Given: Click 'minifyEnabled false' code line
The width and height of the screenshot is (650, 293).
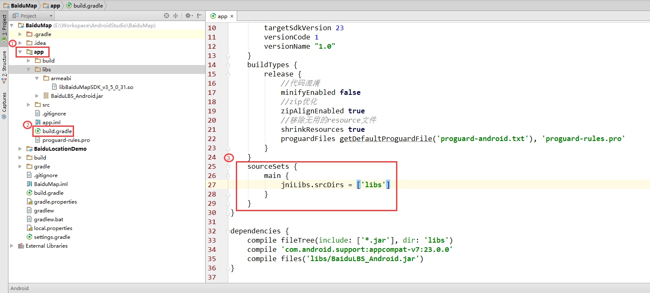Looking at the screenshot, I should click(320, 93).
